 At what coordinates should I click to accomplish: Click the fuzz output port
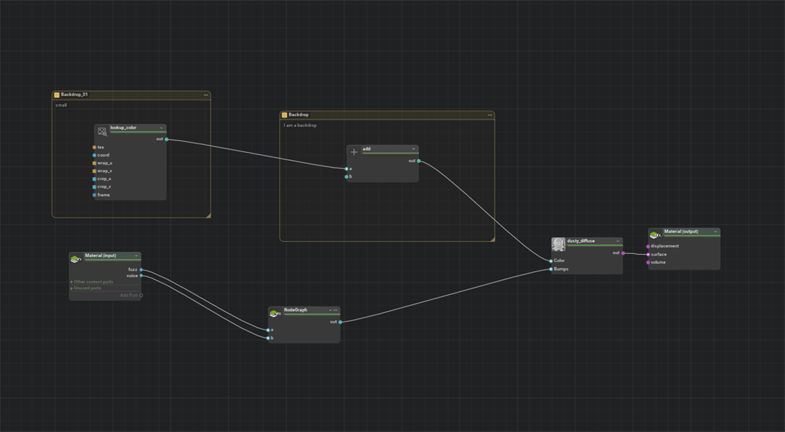[x=141, y=270]
